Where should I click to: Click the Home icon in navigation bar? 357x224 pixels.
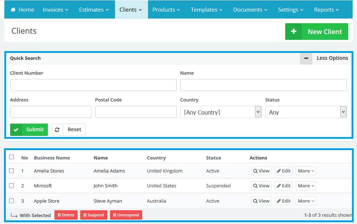(x=13, y=10)
